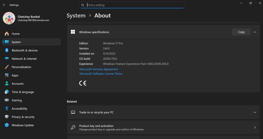Select Time & language menu item
This screenshot has height=139, width=263.
click(23, 92)
